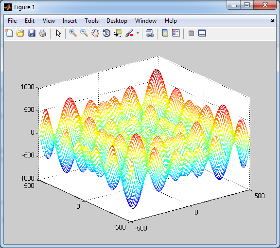Insert a legend using the toolbar icon
This screenshot has height=248, width=280.
[x=176, y=33]
